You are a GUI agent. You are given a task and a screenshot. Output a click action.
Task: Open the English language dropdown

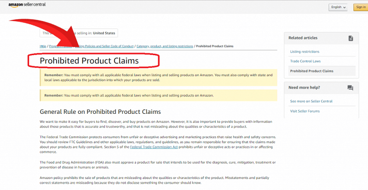pyautogui.click(x=338, y=7)
